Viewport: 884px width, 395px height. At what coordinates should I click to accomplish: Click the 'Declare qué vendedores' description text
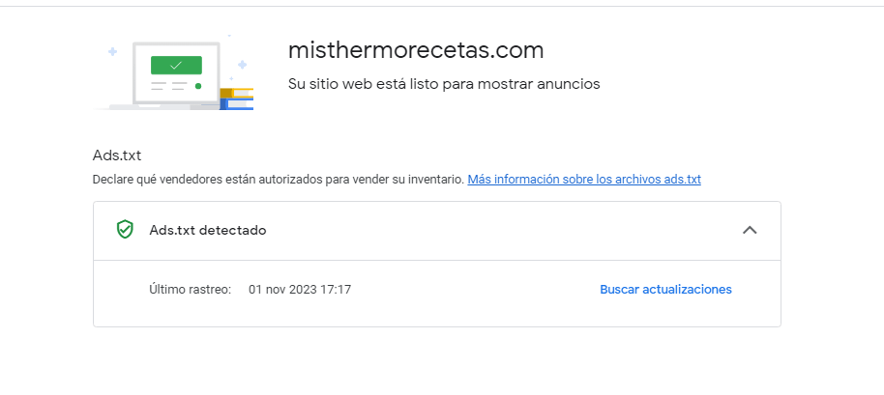pyautogui.click(x=279, y=180)
